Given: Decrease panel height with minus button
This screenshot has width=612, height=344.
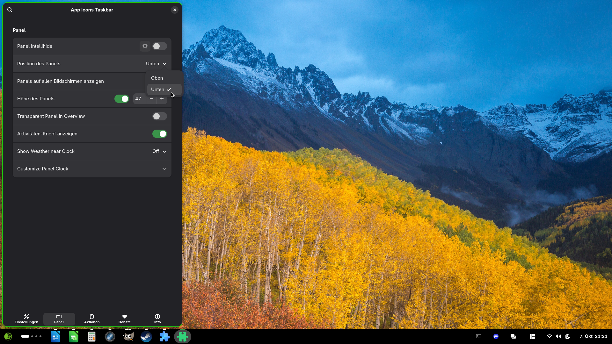Looking at the screenshot, I should pyautogui.click(x=151, y=99).
